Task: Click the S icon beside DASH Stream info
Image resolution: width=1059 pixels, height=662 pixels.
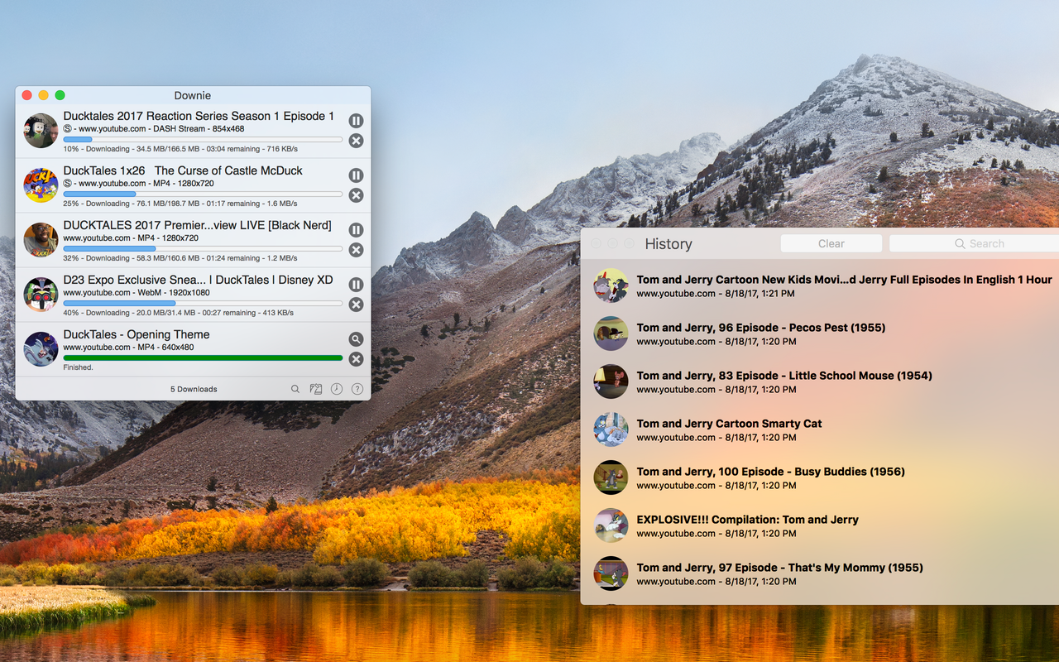Action: [68, 129]
